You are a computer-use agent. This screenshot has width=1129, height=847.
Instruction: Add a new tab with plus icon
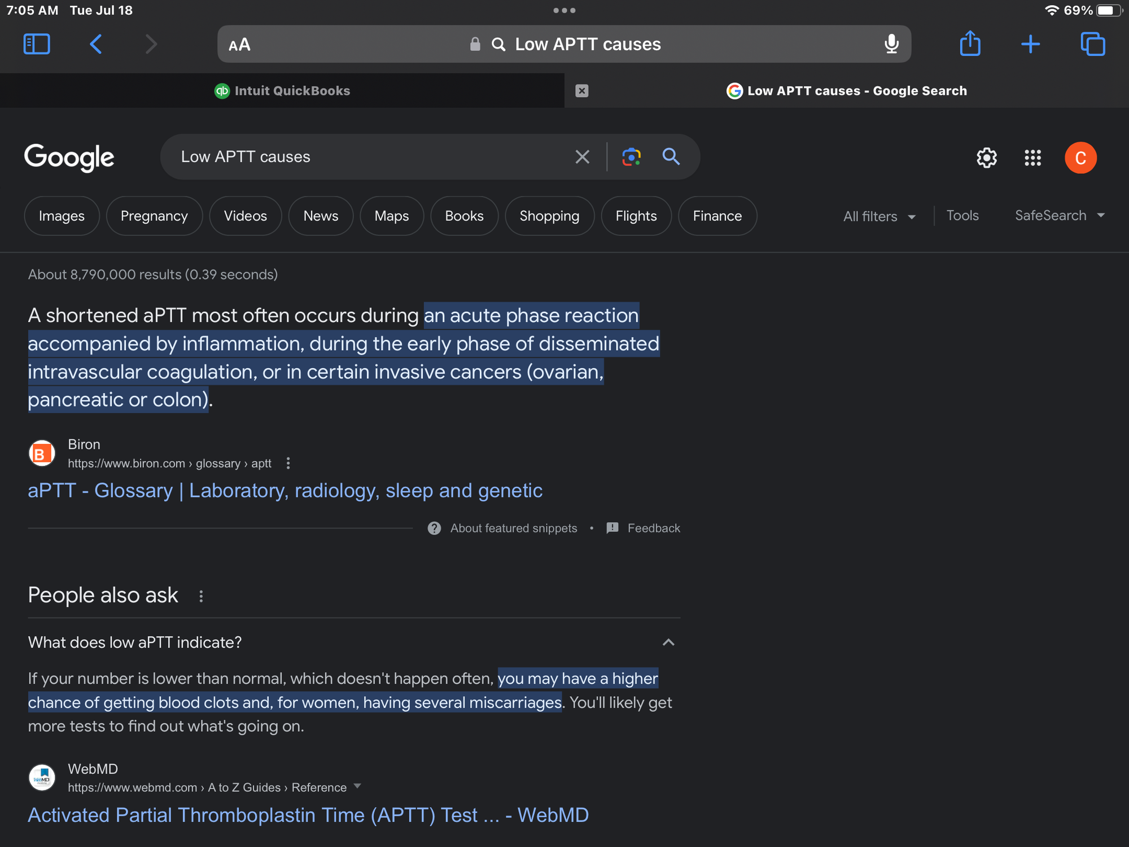coord(1030,44)
